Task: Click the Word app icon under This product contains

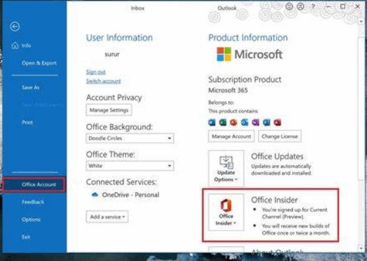Action: pyautogui.click(x=212, y=123)
